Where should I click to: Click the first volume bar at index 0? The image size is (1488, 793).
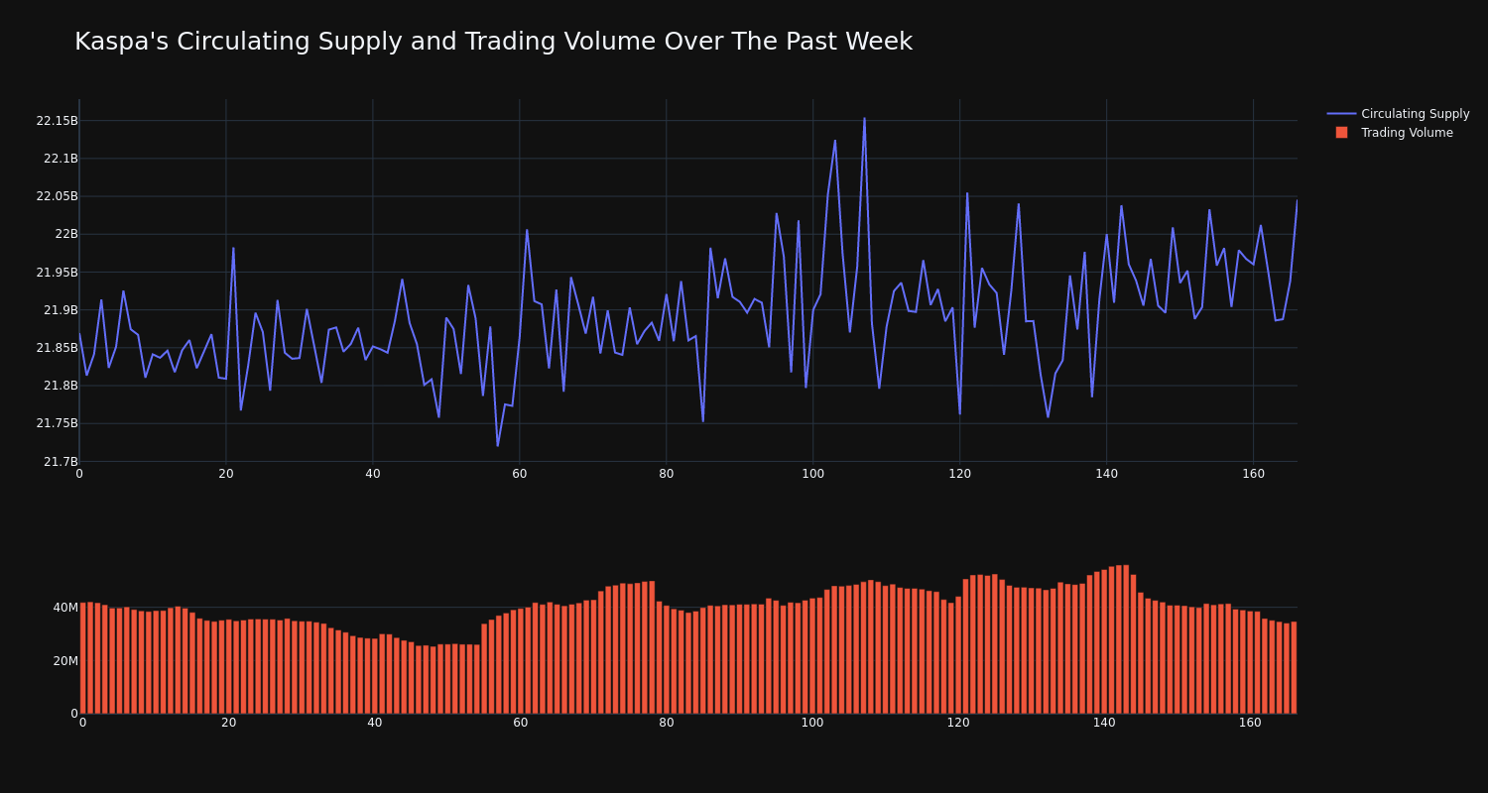(82, 658)
